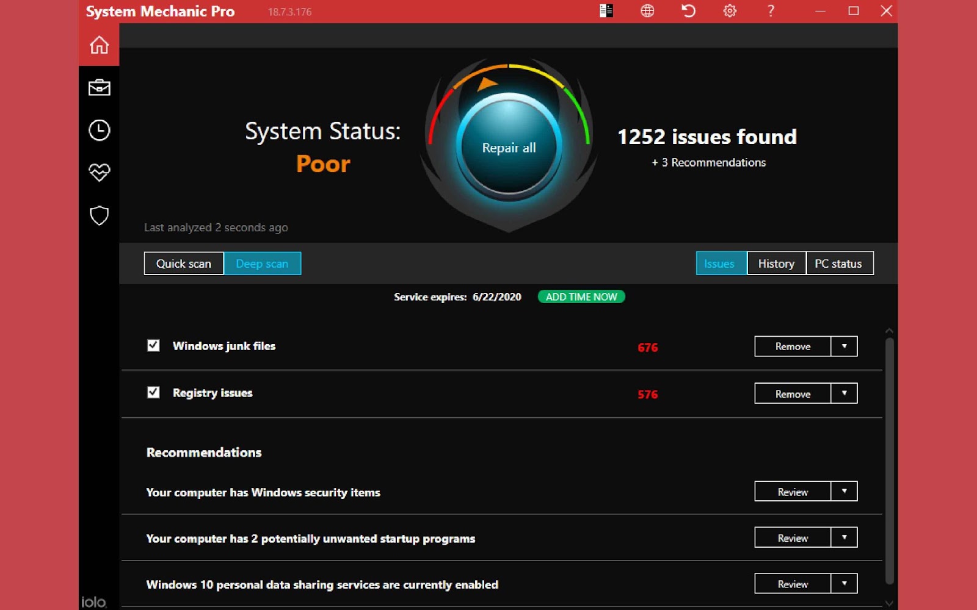The height and width of the screenshot is (610, 977).
Task: Click the issues list vertical scrollbar
Action: (x=889, y=461)
